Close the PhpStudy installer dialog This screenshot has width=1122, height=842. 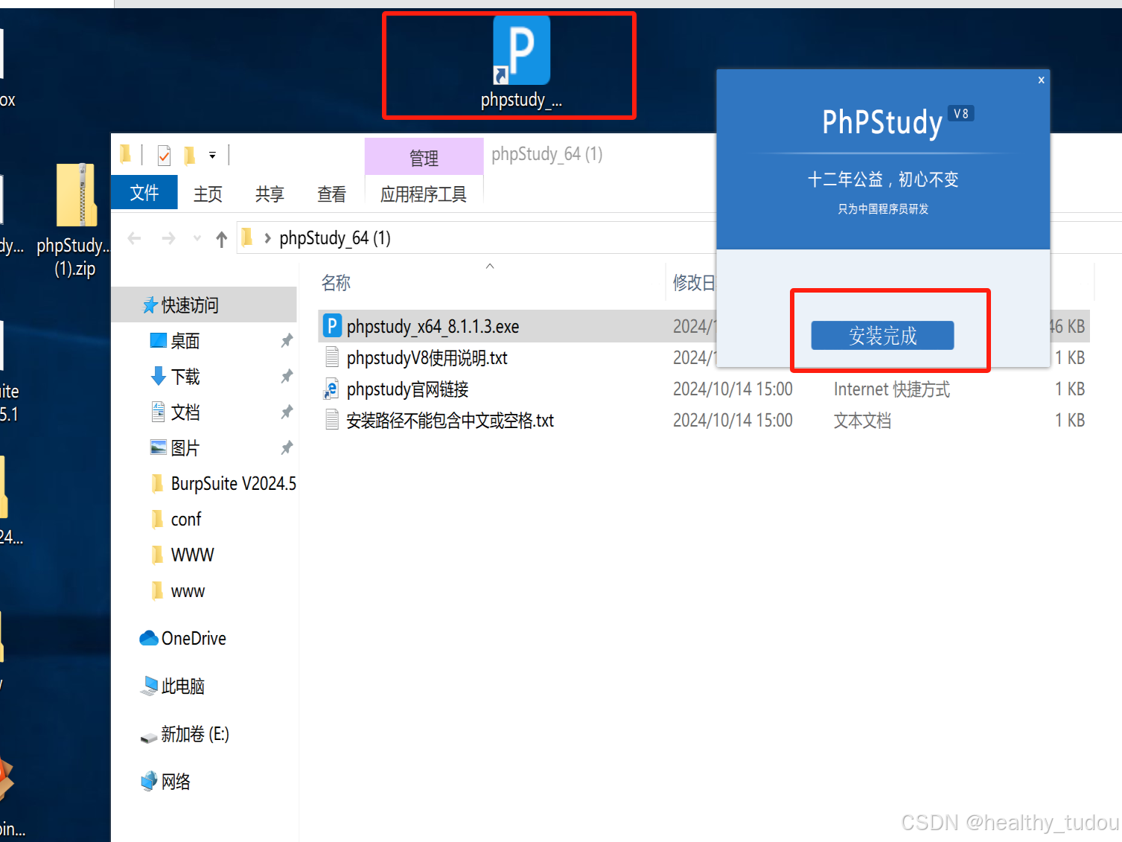[x=1041, y=80]
